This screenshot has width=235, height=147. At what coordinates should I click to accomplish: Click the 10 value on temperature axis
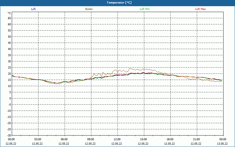click(x=9, y=86)
